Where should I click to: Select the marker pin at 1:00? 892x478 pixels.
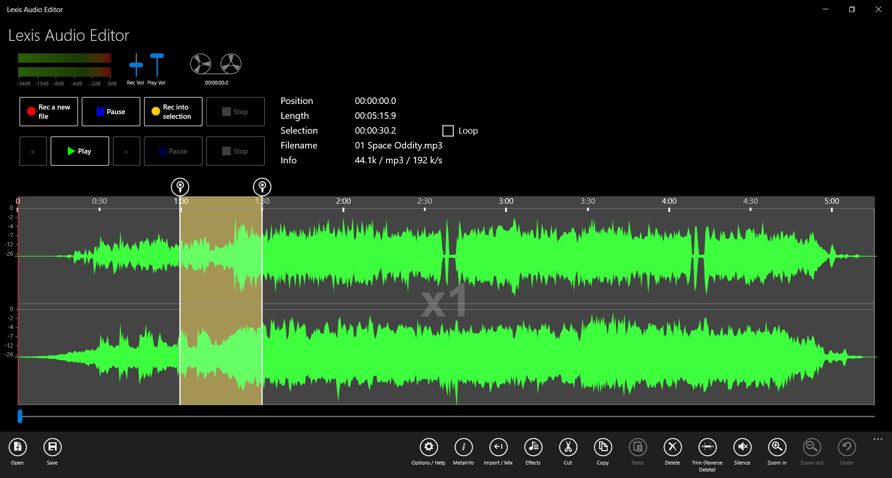click(180, 187)
